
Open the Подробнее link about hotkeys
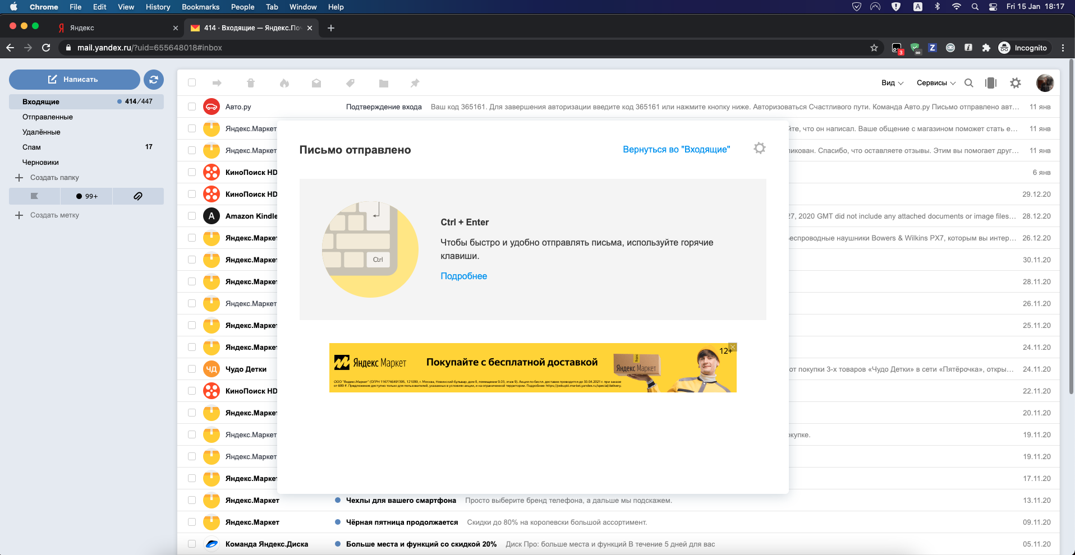(463, 276)
